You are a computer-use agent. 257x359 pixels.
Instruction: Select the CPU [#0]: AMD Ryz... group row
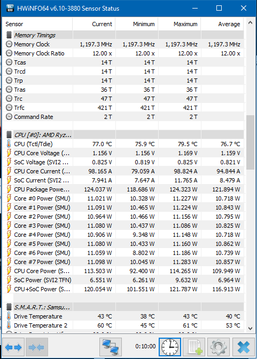(x=123, y=135)
